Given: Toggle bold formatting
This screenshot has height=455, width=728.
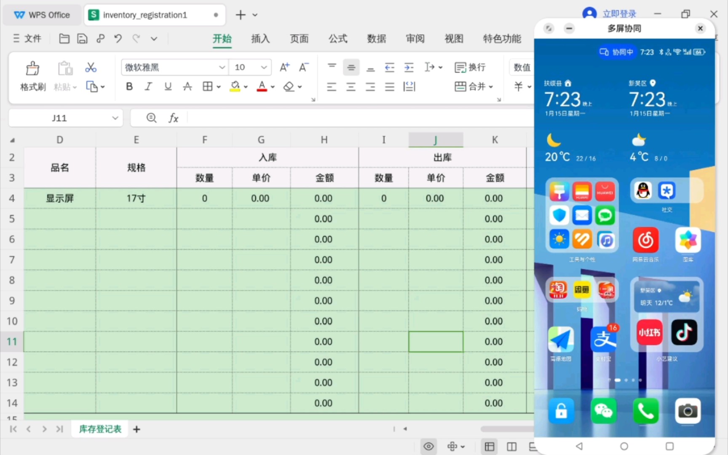Looking at the screenshot, I should pyautogui.click(x=129, y=86).
